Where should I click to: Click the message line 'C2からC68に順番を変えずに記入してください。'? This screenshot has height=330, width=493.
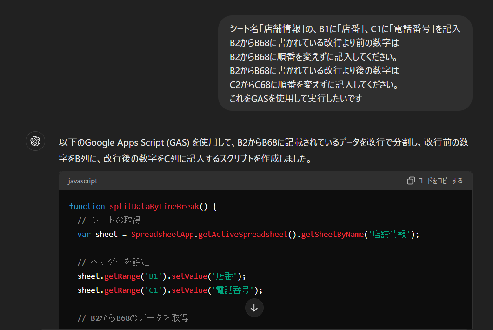point(315,85)
